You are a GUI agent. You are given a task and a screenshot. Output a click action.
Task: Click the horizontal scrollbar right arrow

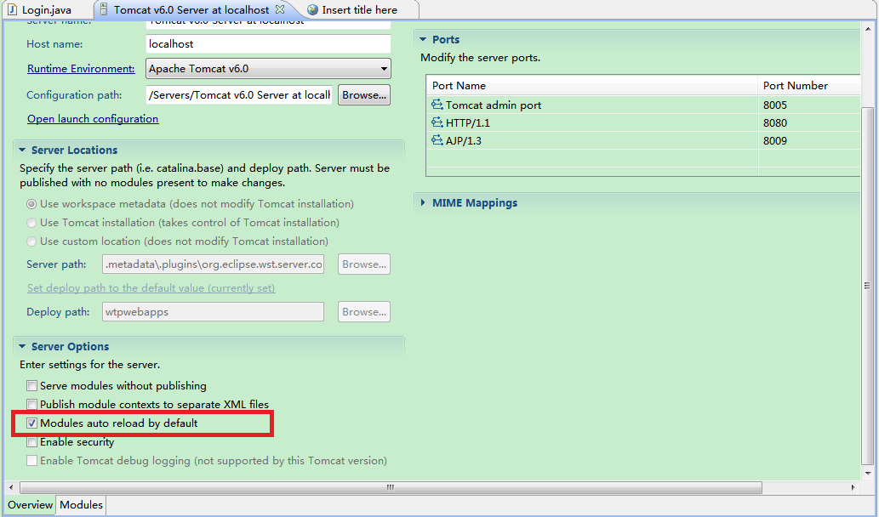[853, 487]
